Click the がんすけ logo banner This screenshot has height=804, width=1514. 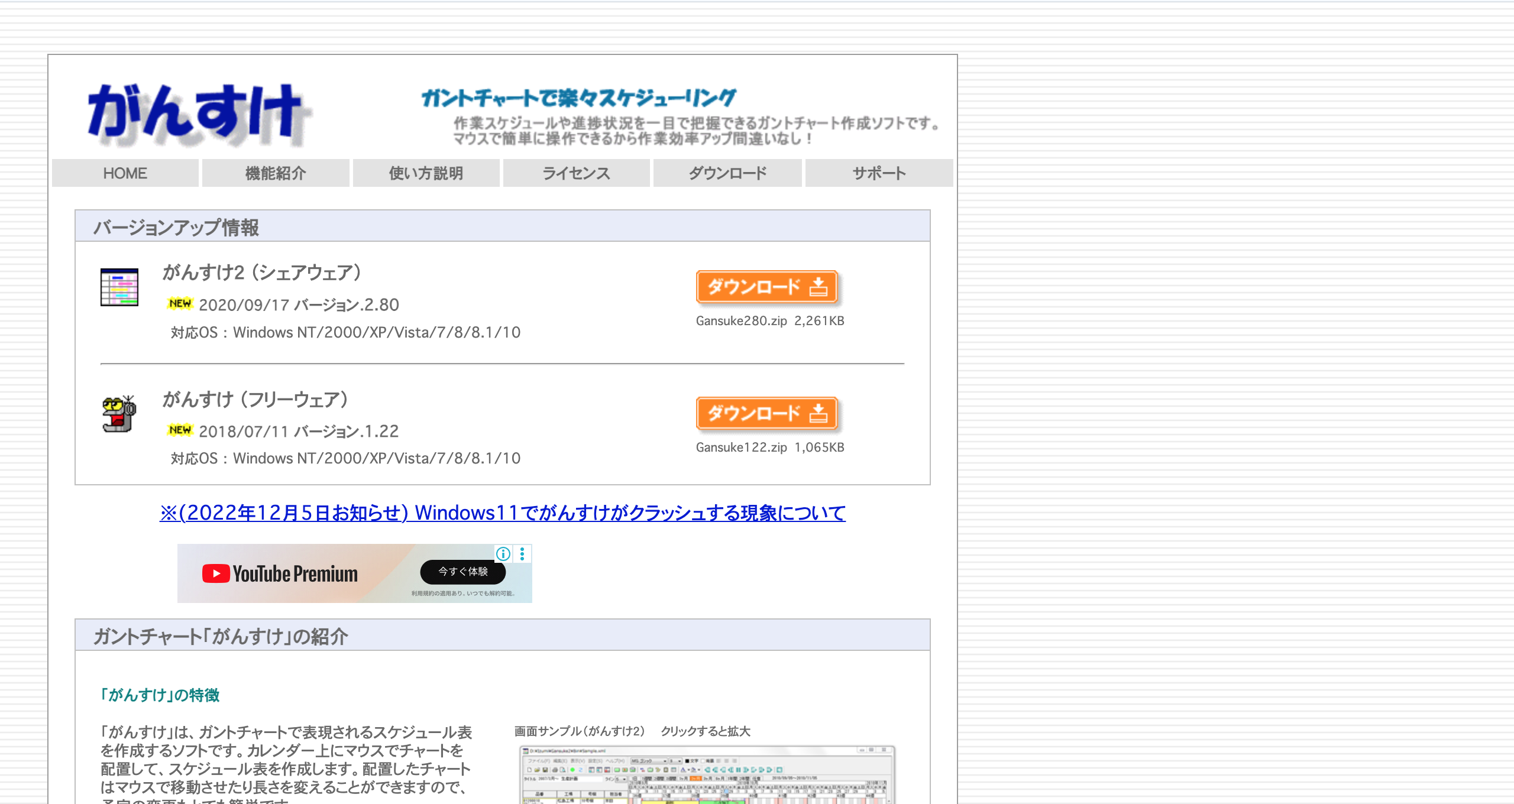click(199, 115)
